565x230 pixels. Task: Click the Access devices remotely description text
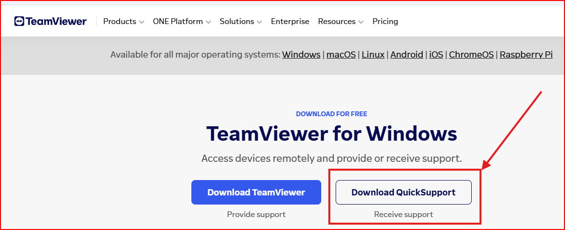[x=331, y=158]
